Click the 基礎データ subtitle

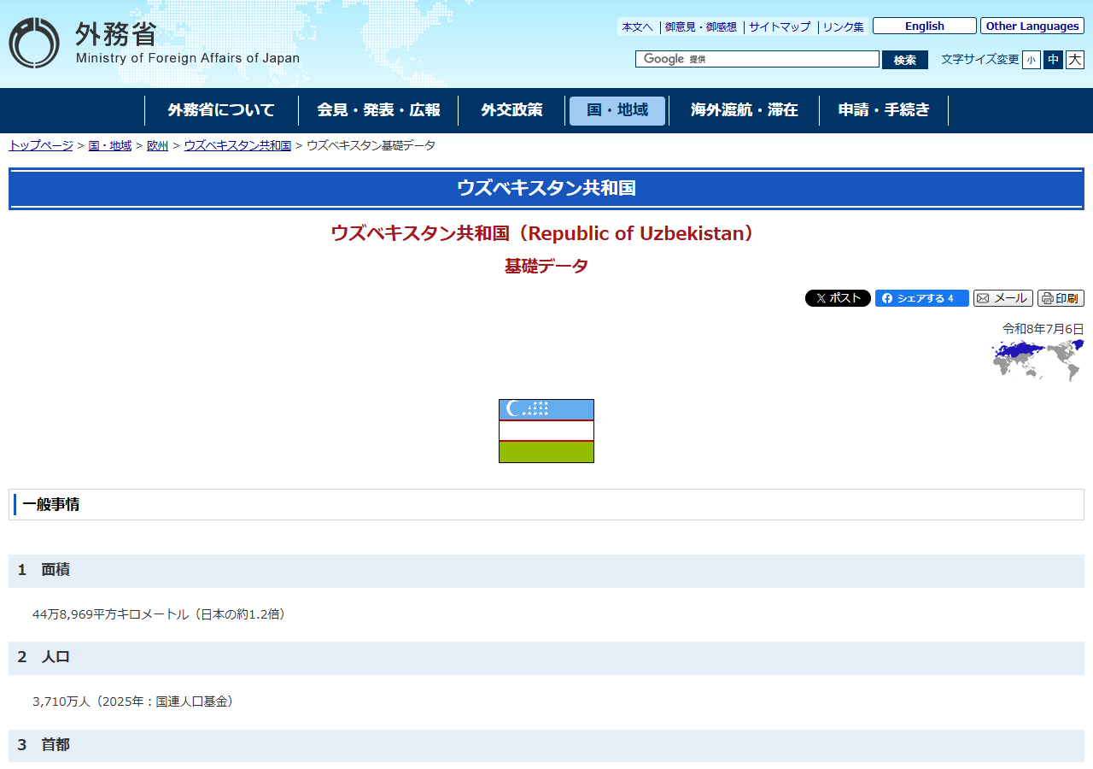pos(546,266)
